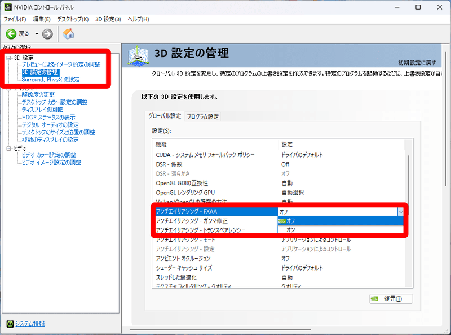Open the 編集(E) menu
Screen dimensions: 451x335
(42, 19)
